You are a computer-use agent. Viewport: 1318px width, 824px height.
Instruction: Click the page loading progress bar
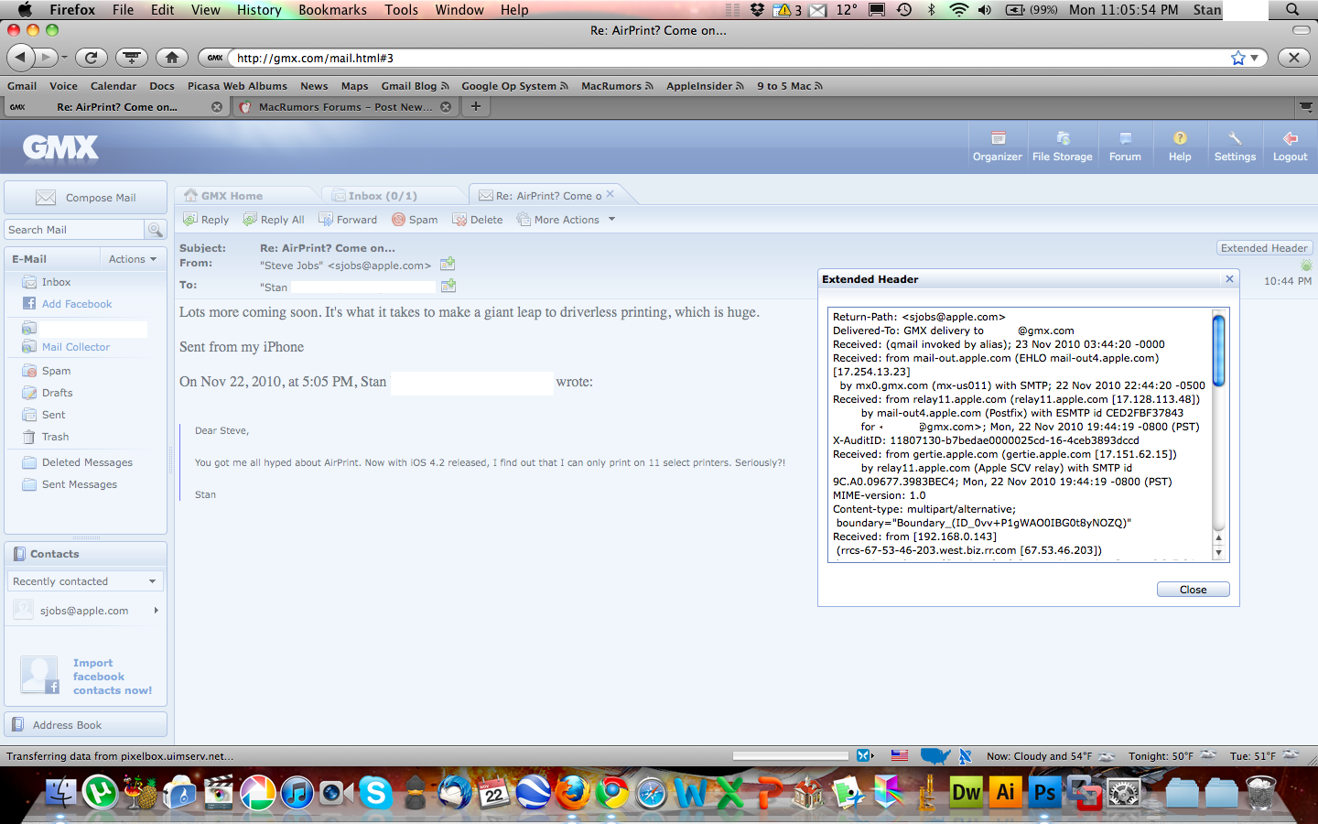coord(791,756)
